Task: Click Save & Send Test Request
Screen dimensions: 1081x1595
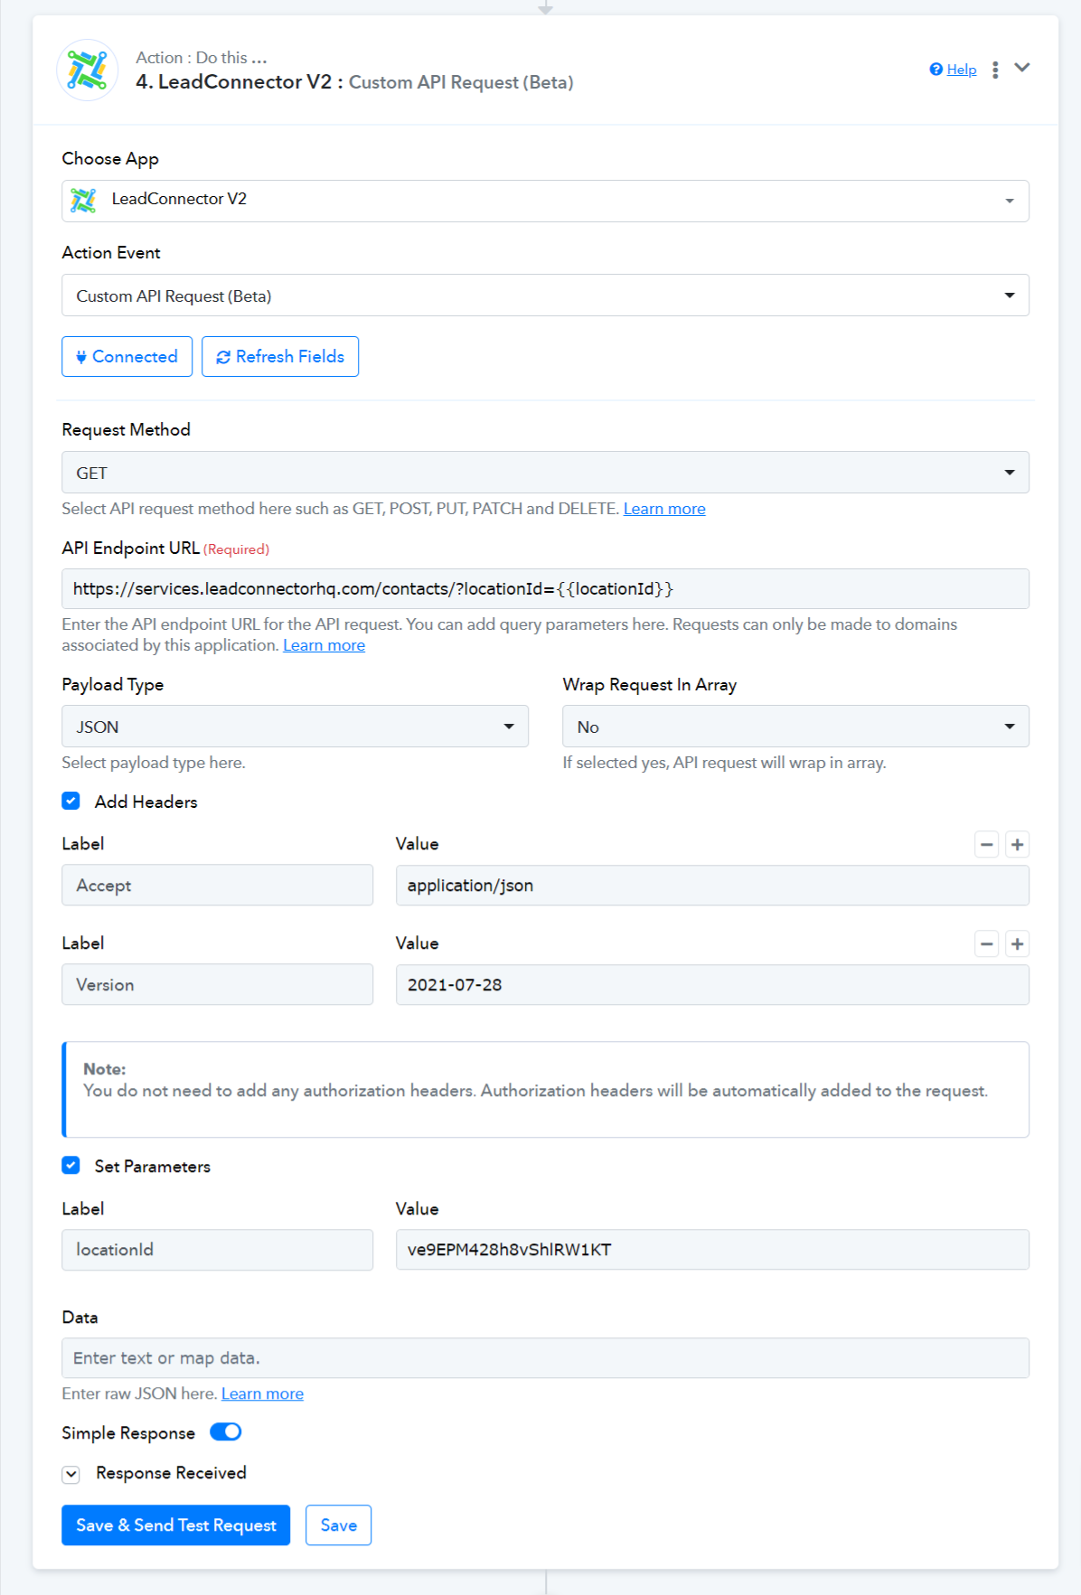Action: [x=176, y=1525]
